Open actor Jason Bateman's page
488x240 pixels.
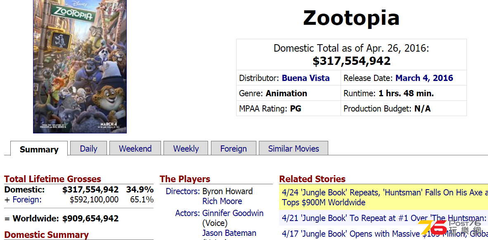pyautogui.click(x=230, y=233)
